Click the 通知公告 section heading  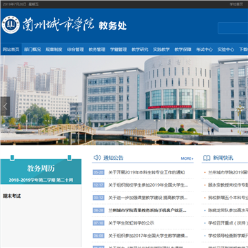pos(114,158)
